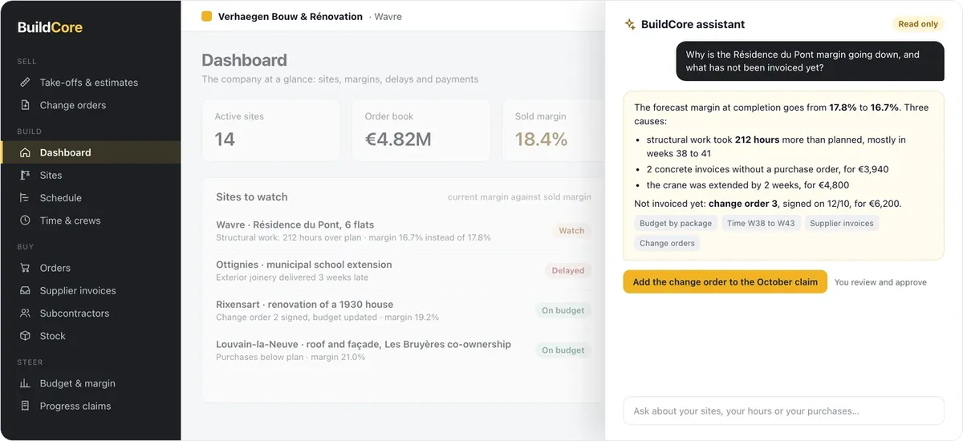Focus the assistant question input field

point(783,411)
